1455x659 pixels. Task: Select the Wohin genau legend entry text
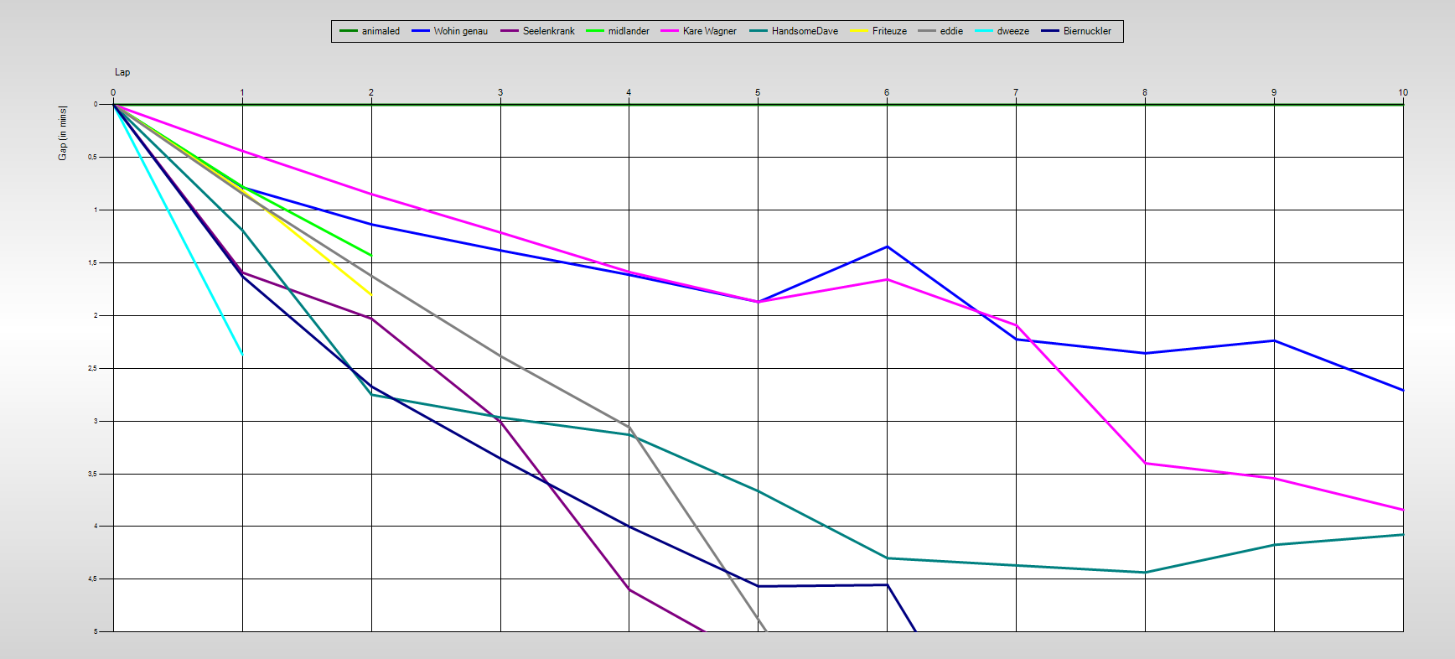(460, 31)
